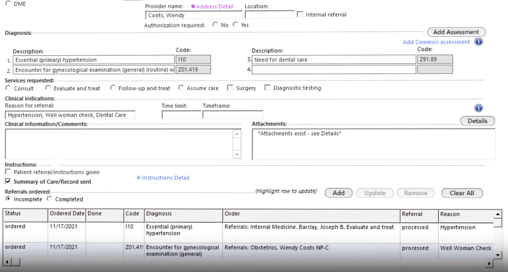Click the Add Assessment button
The height and width of the screenshot is (272, 508).
[x=456, y=32]
